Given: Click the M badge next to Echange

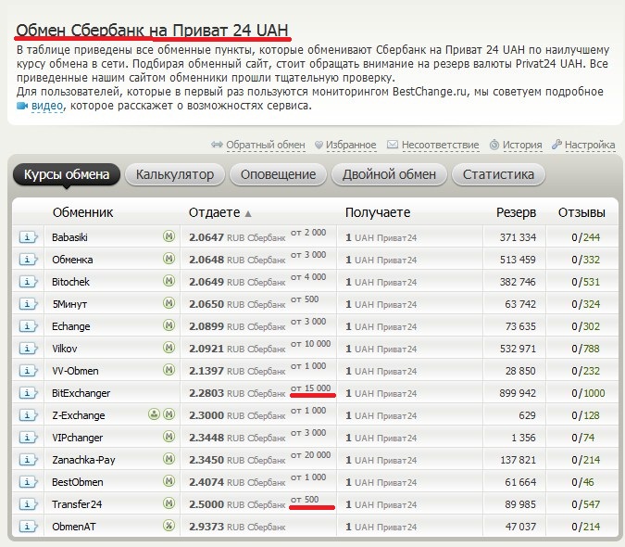Looking at the screenshot, I should pyautogui.click(x=169, y=325).
